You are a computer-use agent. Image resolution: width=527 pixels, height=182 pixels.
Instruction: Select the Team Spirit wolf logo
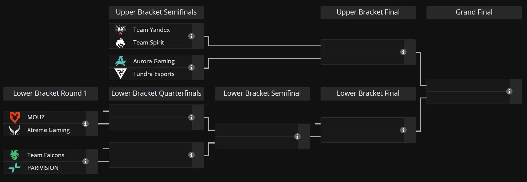coord(120,42)
